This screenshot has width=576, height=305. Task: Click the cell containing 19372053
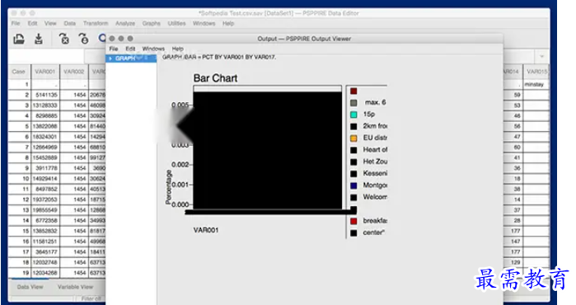tap(46, 199)
